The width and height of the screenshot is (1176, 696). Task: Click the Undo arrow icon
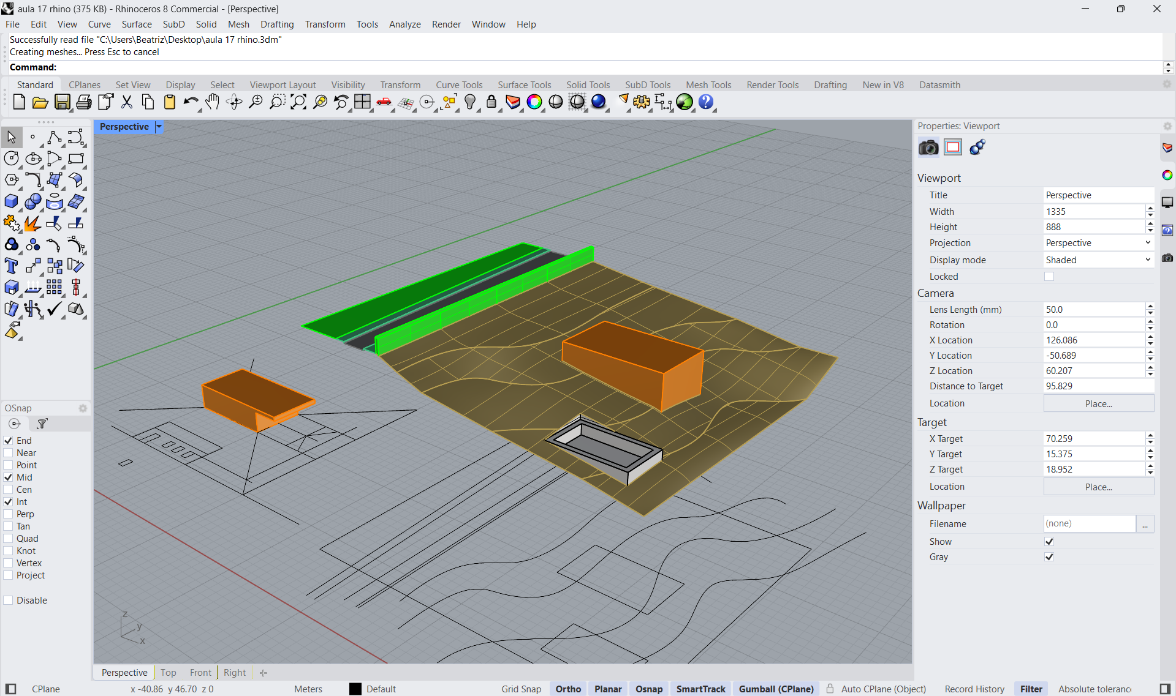[x=191, y=102]
